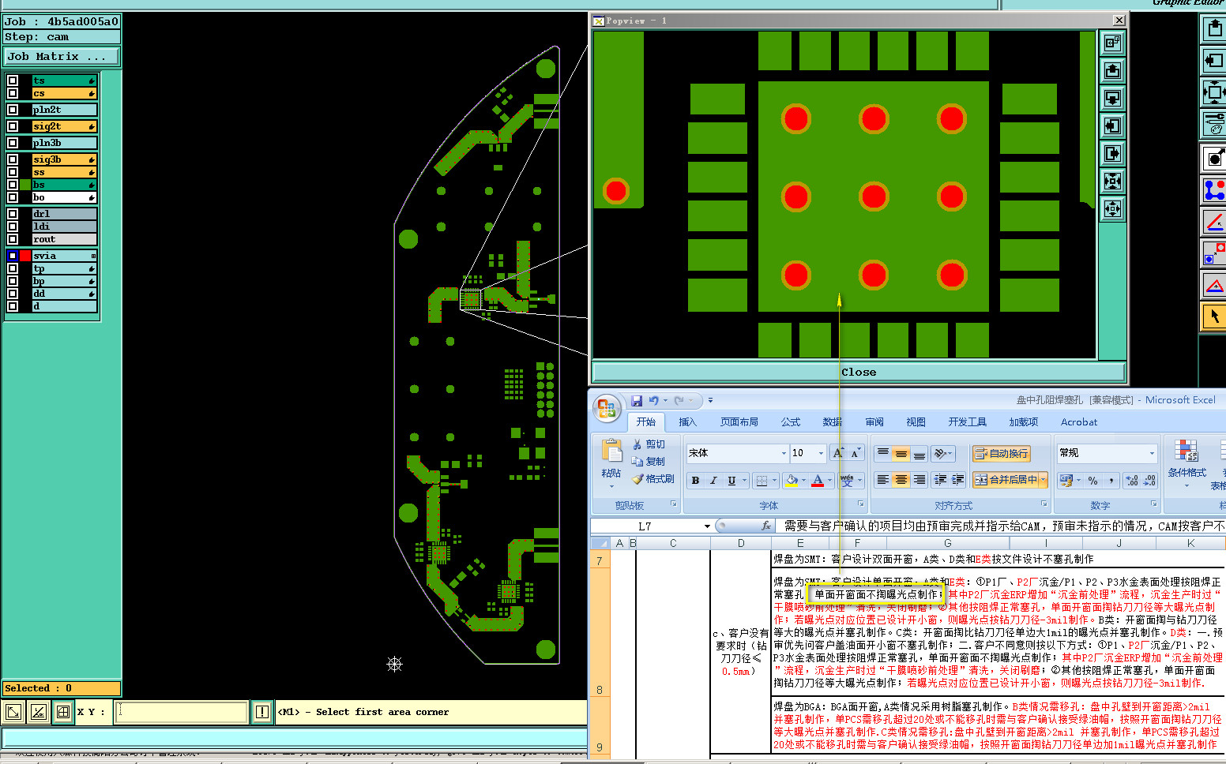Click pan up icon in Popview toolbar
Viewport: 1226px width, 764px height.
(x=1112, y=71)
